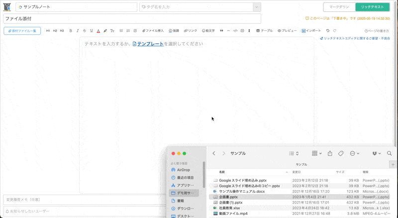The width and height of the screenshot is (398, 218).
Task: Click the Finder share icon
Action: tap(330, 153)
